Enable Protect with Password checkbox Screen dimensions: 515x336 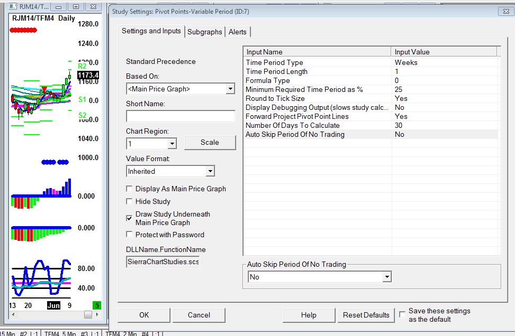point(129,235)
